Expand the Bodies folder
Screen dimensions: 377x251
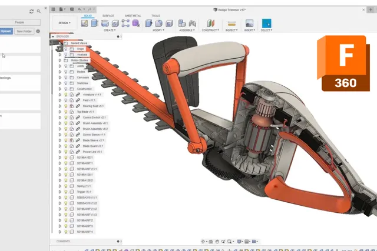coord(60,72)
